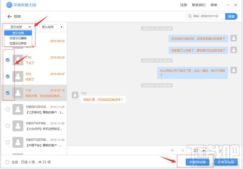The image size is (243, 169).
Task: Minimize the window
Action: 228,5
